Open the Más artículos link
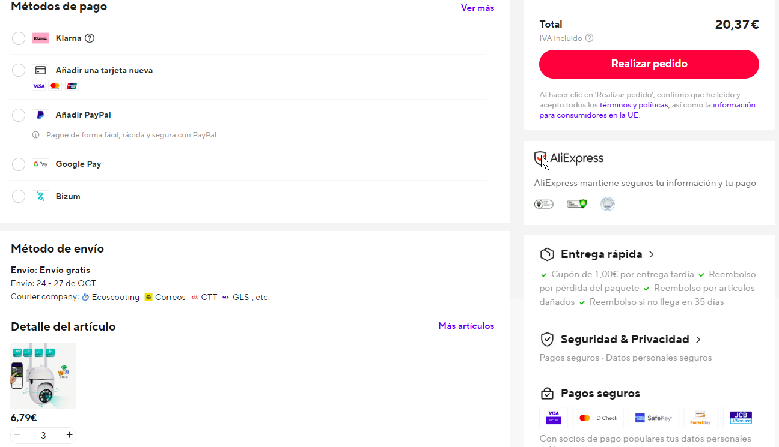The height and width of the screenshot is (447, 779). click(466, 326)
